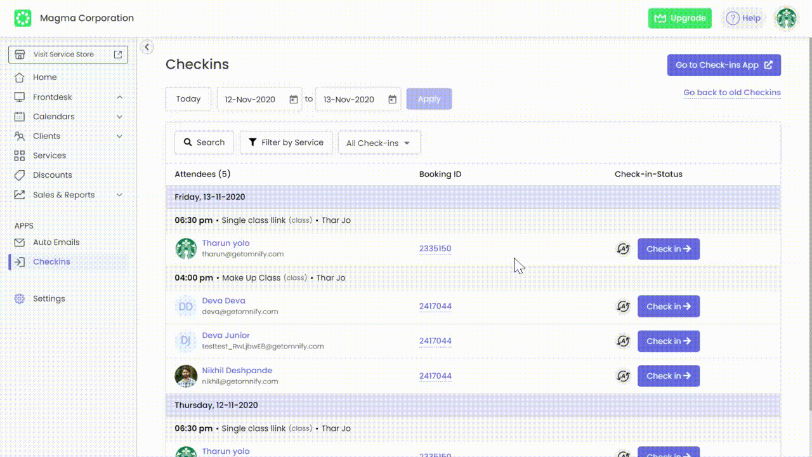The height and width of the screenshot is (457, 812).
Task: Open Nikhil Deshpande booking ID 2417044
Action: [x=435, y=376]
